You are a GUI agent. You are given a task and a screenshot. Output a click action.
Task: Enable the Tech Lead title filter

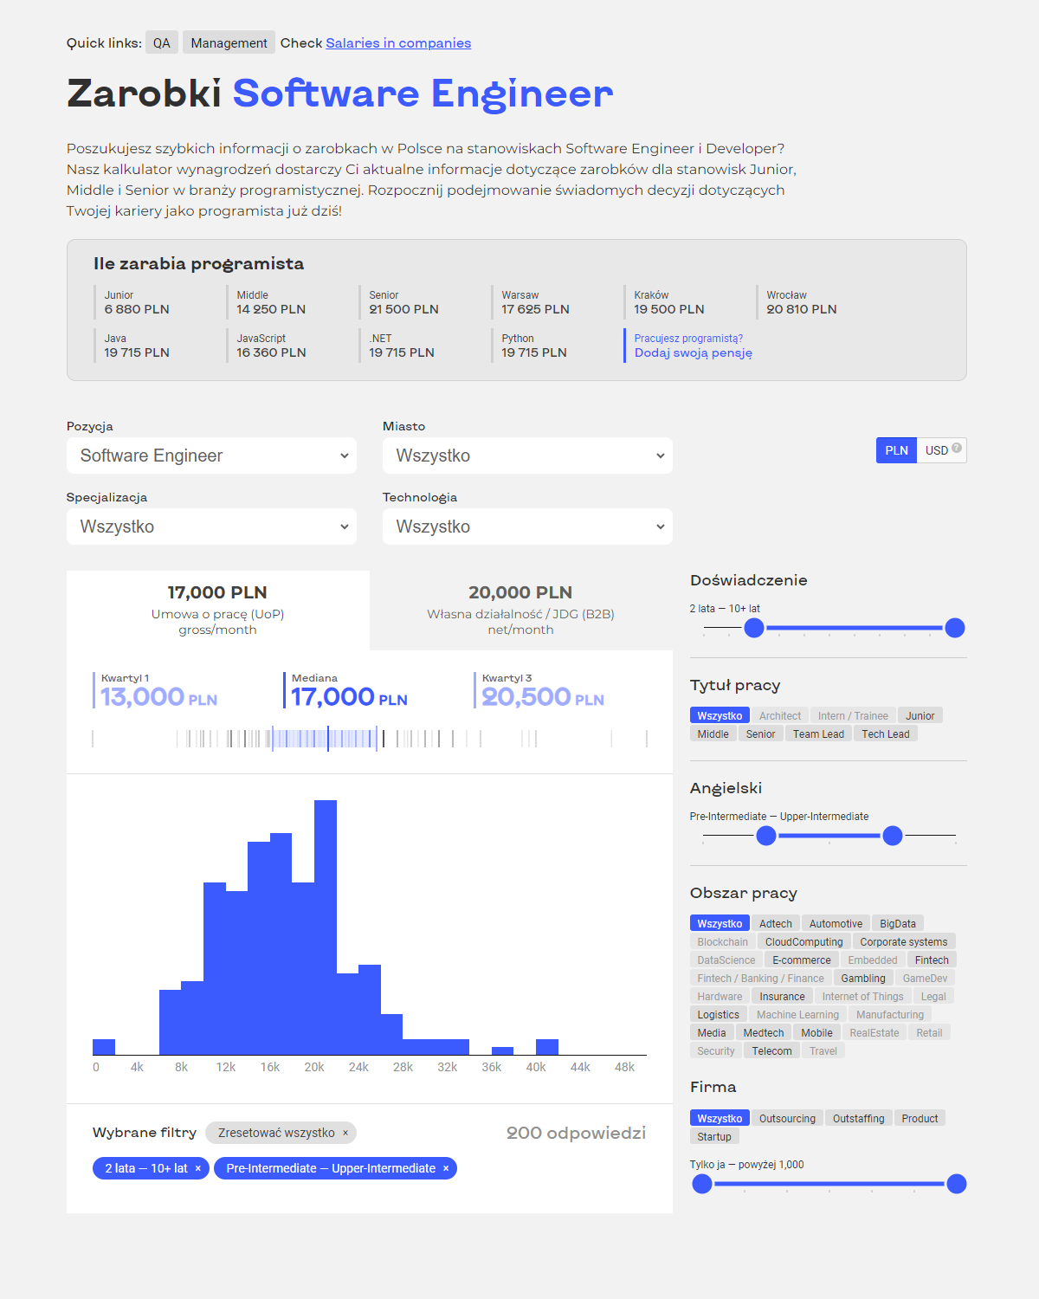click(x=885, y=734)
